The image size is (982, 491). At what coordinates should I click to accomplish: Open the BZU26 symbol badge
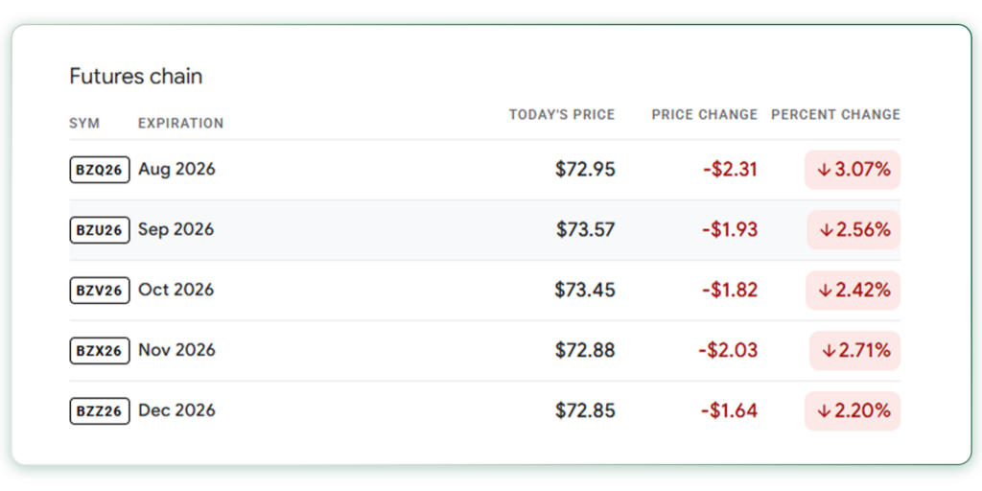tap(100, 230)
